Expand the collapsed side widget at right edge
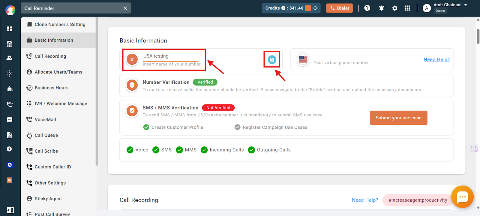 [x=473, y=147]
